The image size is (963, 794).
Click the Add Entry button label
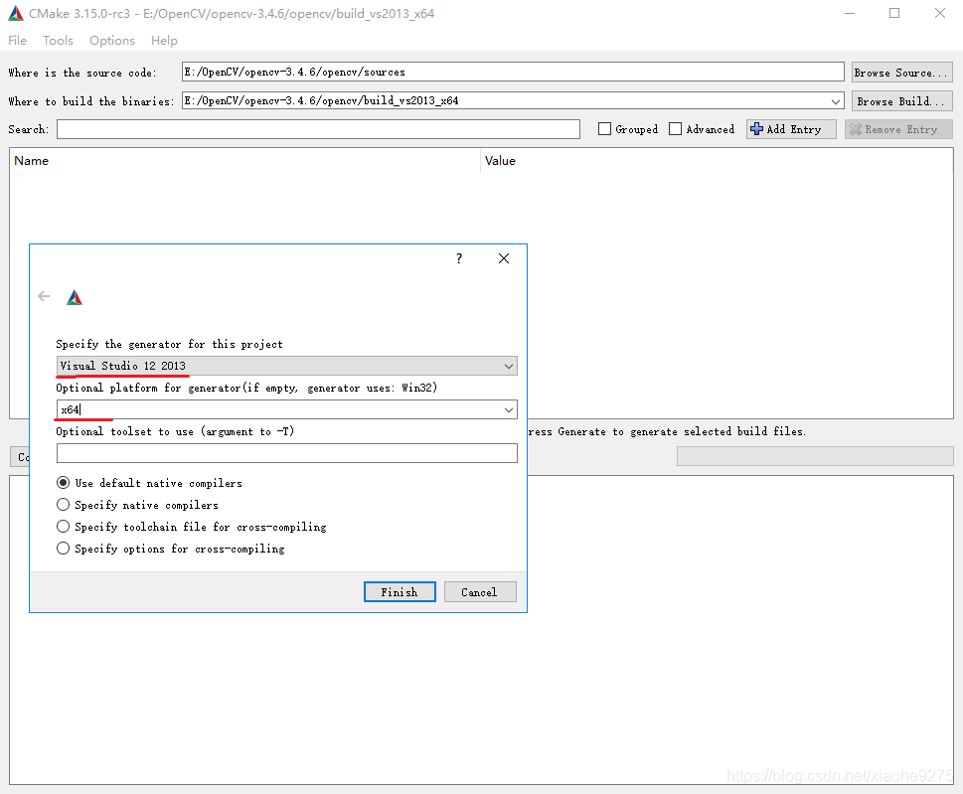tap(793, 129)
